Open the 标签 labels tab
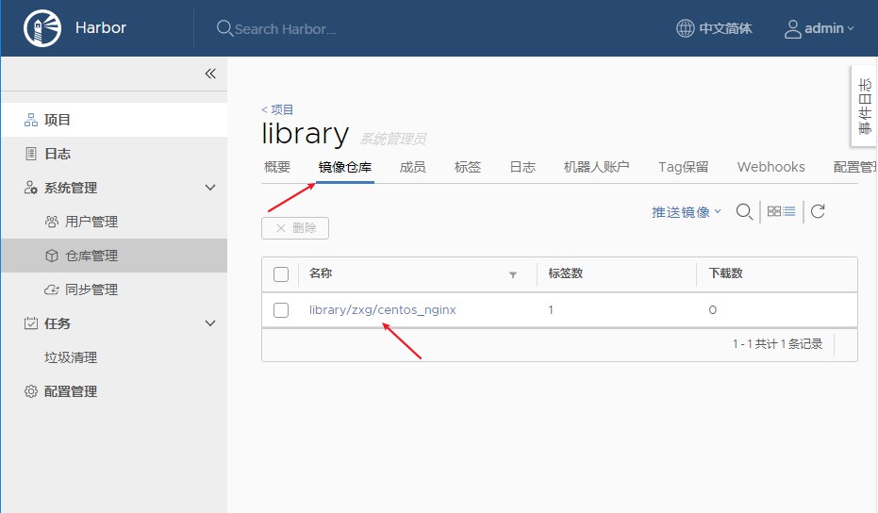This screenshot has height=513, width=878. click(x=468, y=167)
